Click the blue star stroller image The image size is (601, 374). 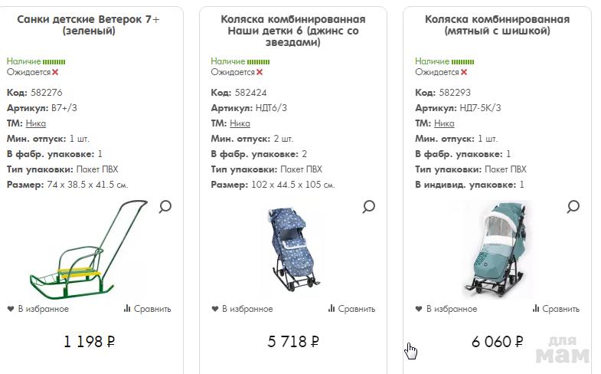click(293, 250)
